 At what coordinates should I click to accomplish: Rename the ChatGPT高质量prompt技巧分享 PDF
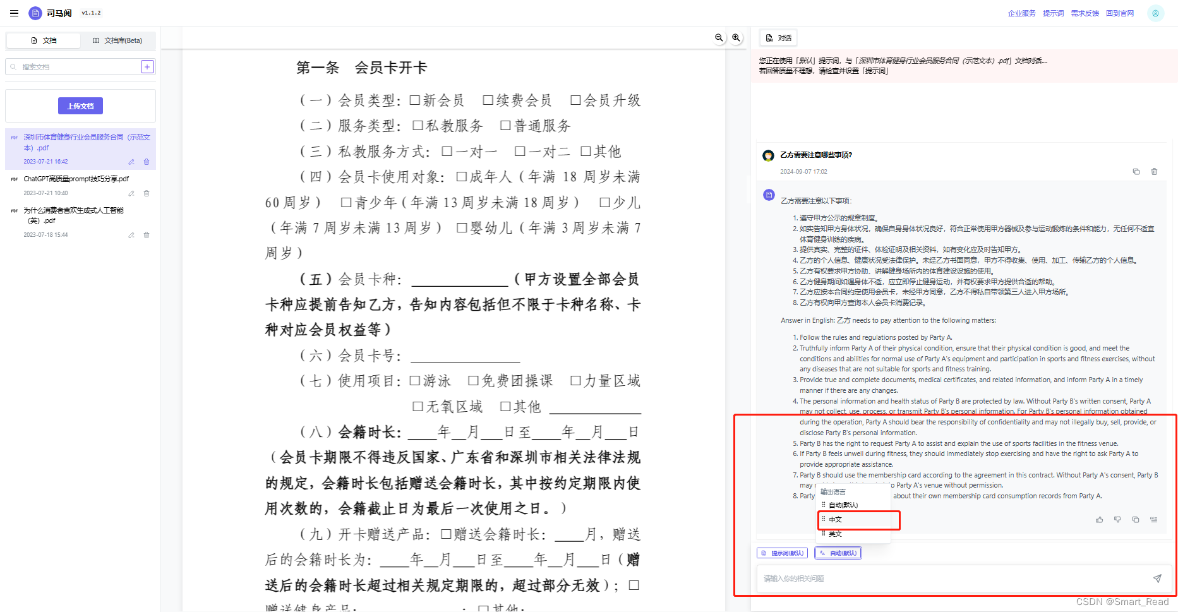point(131,193)
